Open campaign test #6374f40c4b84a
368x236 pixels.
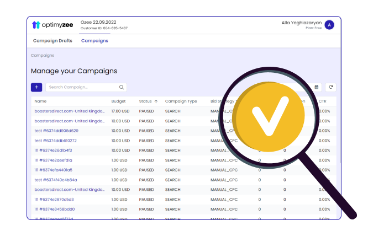(x=55, y=180)
